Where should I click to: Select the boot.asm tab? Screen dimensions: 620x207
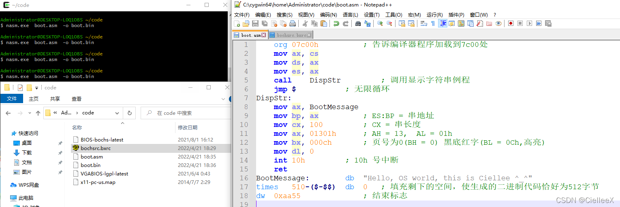tap(250, 35)
